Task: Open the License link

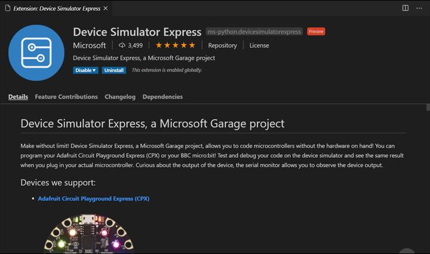Action: 259,45
